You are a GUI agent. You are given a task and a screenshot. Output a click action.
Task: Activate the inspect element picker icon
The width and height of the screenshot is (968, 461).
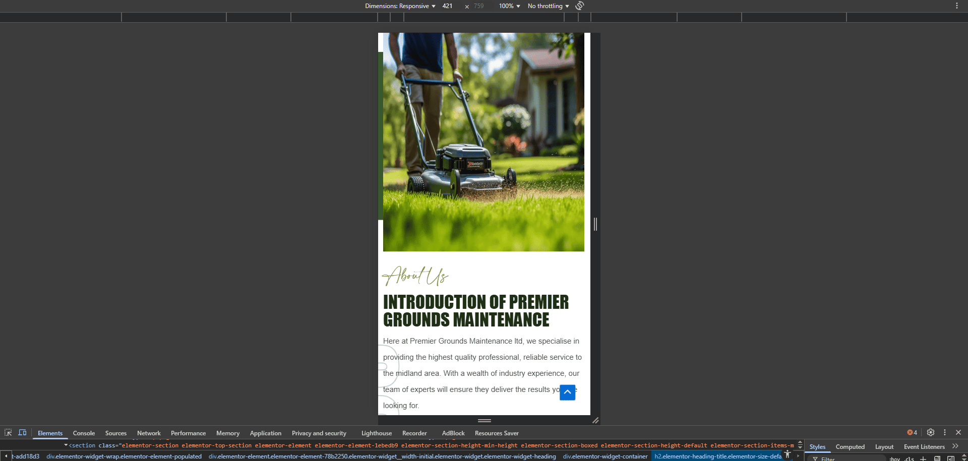click(8, 432)
